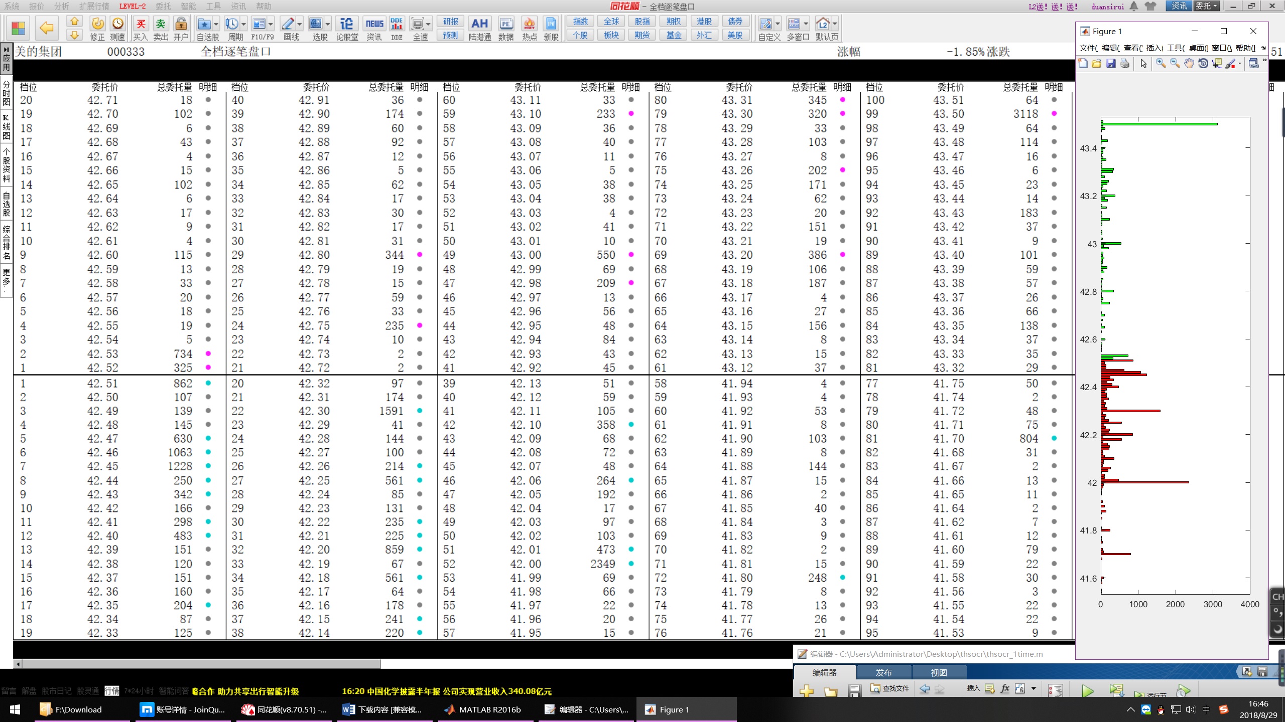
Task: Open the 新股 IPO icon
Action: (x=551, y=24)
